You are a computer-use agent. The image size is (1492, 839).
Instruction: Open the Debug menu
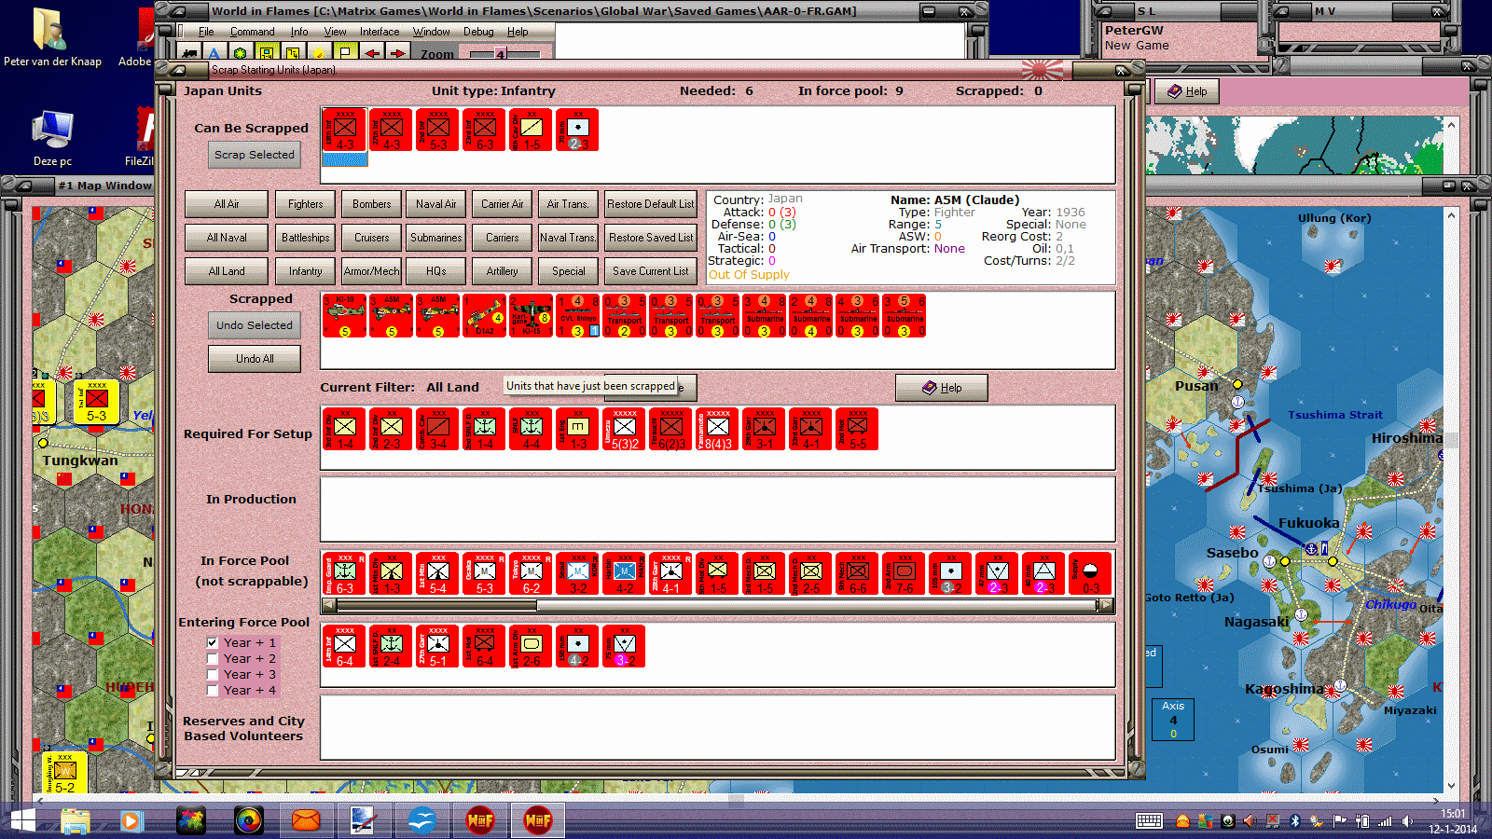click(478, 32)
